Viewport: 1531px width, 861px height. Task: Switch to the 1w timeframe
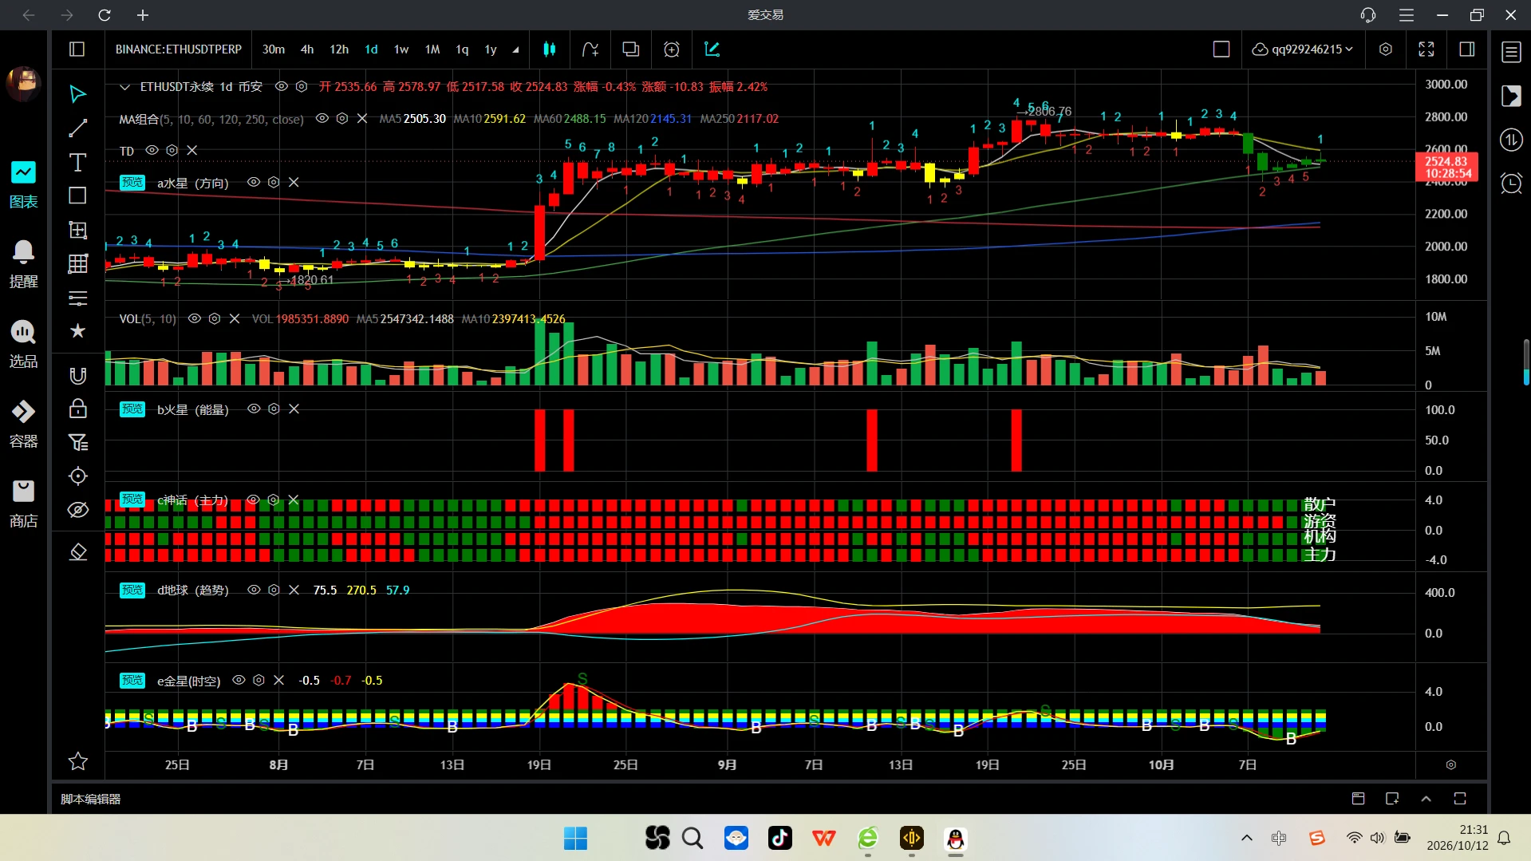(x=401, y=49)
